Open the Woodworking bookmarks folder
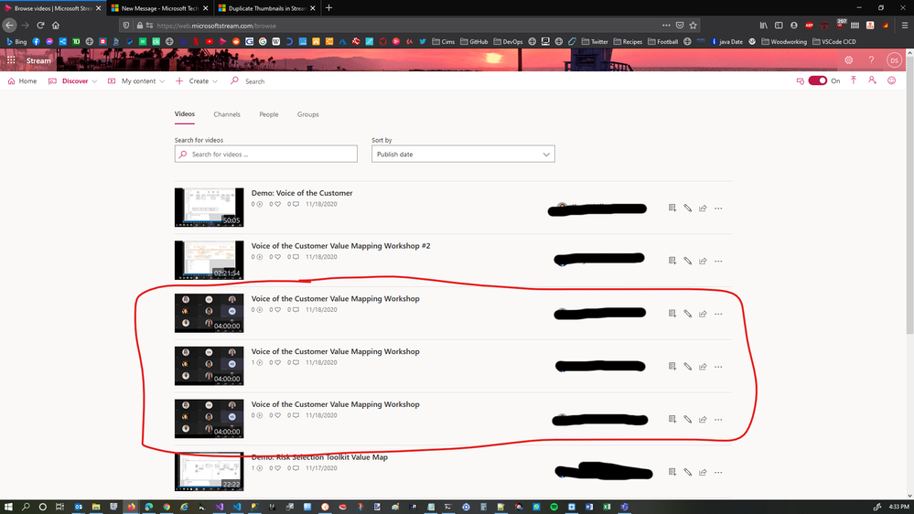Image resolution: width=914 pixels, height=514 pixels. (784, 41)
